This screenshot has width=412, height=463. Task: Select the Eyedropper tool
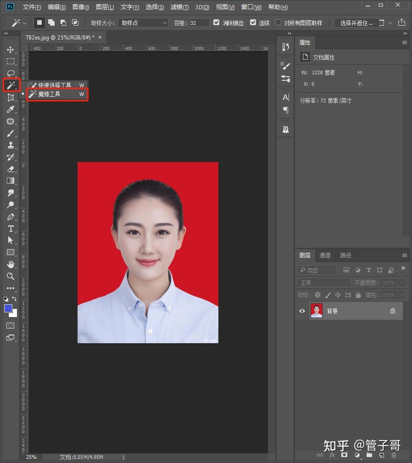coord(11,110)
